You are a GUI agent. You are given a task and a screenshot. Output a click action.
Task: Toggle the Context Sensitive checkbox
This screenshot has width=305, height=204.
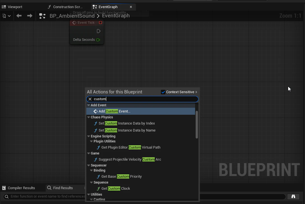pyautogui.click(x=163, y=92)
